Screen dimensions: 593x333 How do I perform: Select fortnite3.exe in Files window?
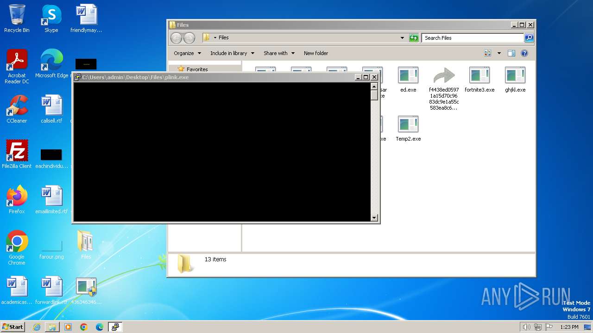point(479,80)
